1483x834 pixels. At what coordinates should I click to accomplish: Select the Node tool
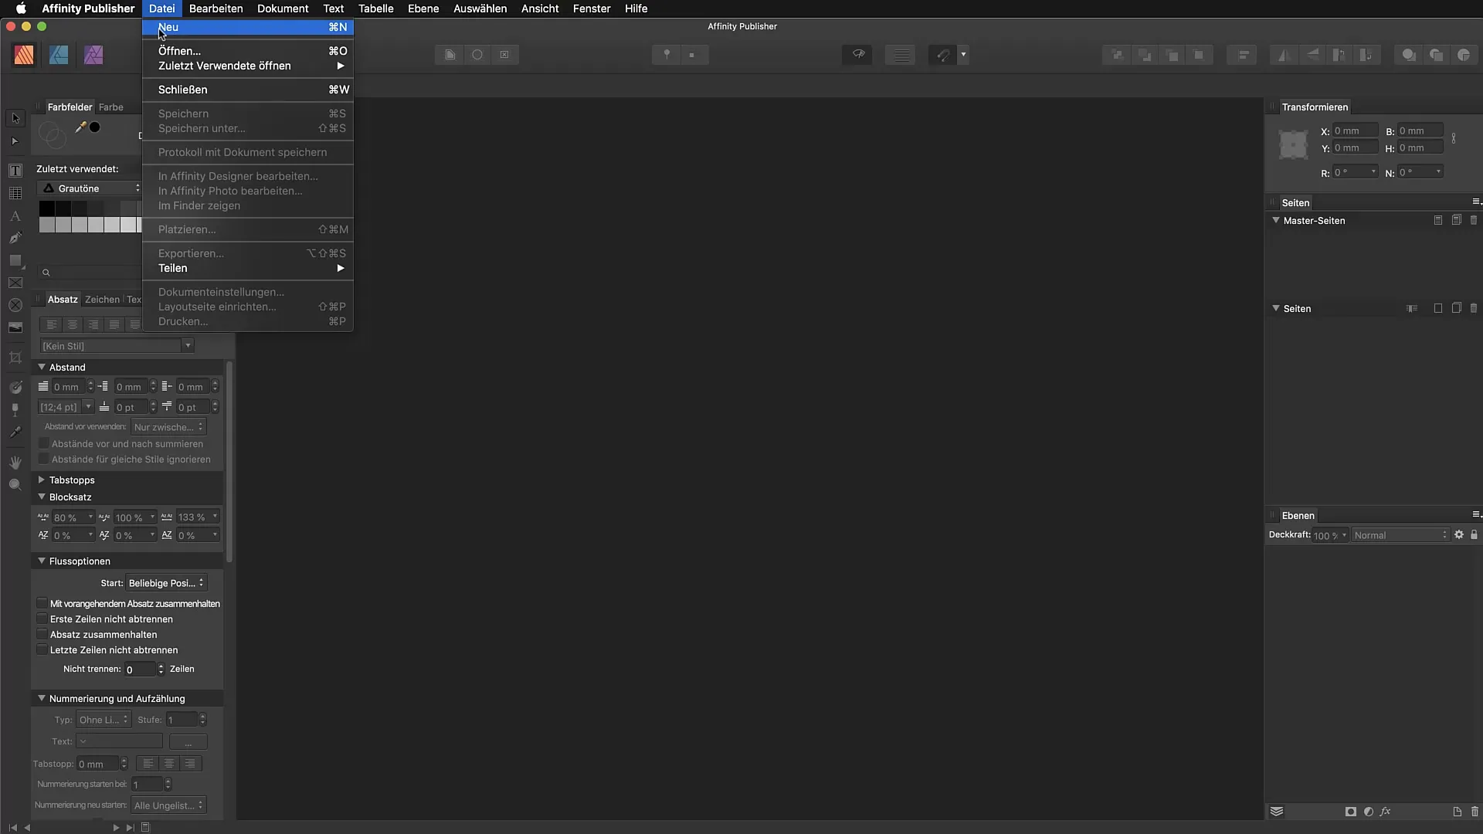pos(15,141)
